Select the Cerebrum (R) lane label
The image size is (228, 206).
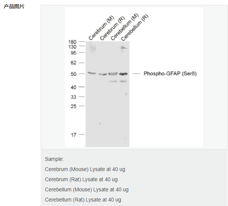pos(112,28)
